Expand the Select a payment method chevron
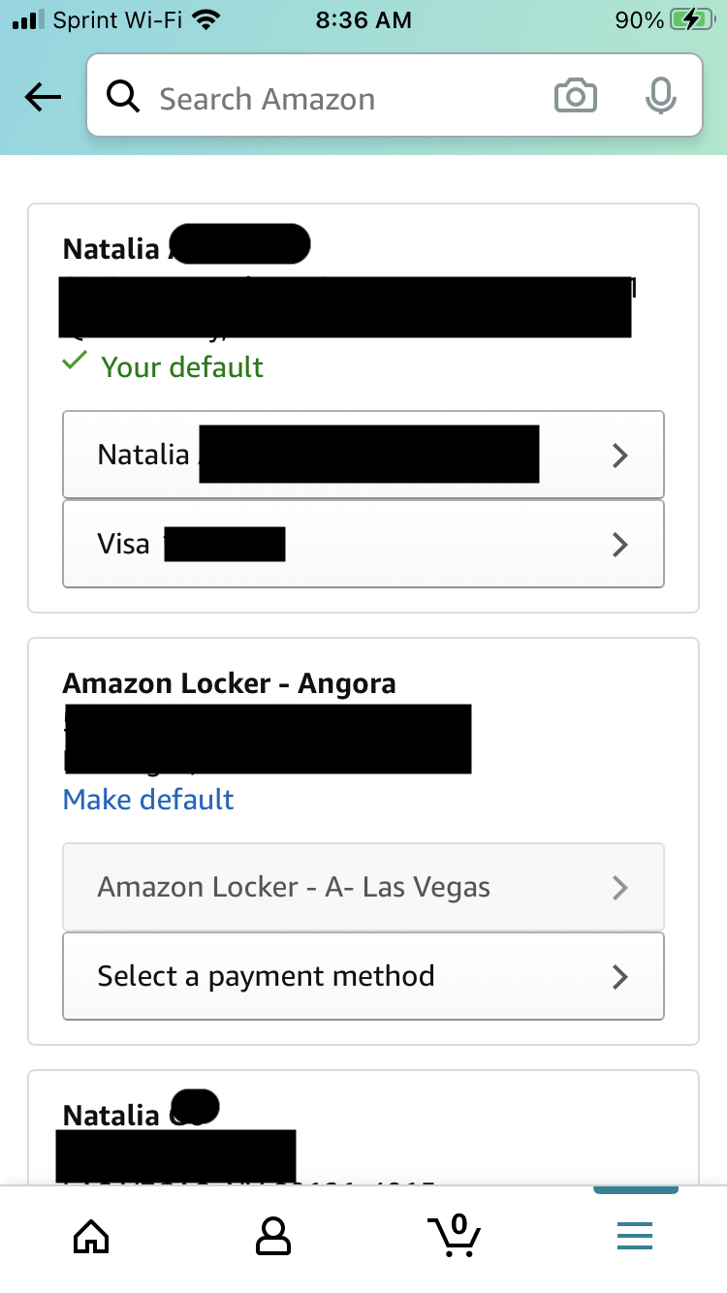Image resolution: width=727 pixels, height=1293 pixels. pos(620,977)
